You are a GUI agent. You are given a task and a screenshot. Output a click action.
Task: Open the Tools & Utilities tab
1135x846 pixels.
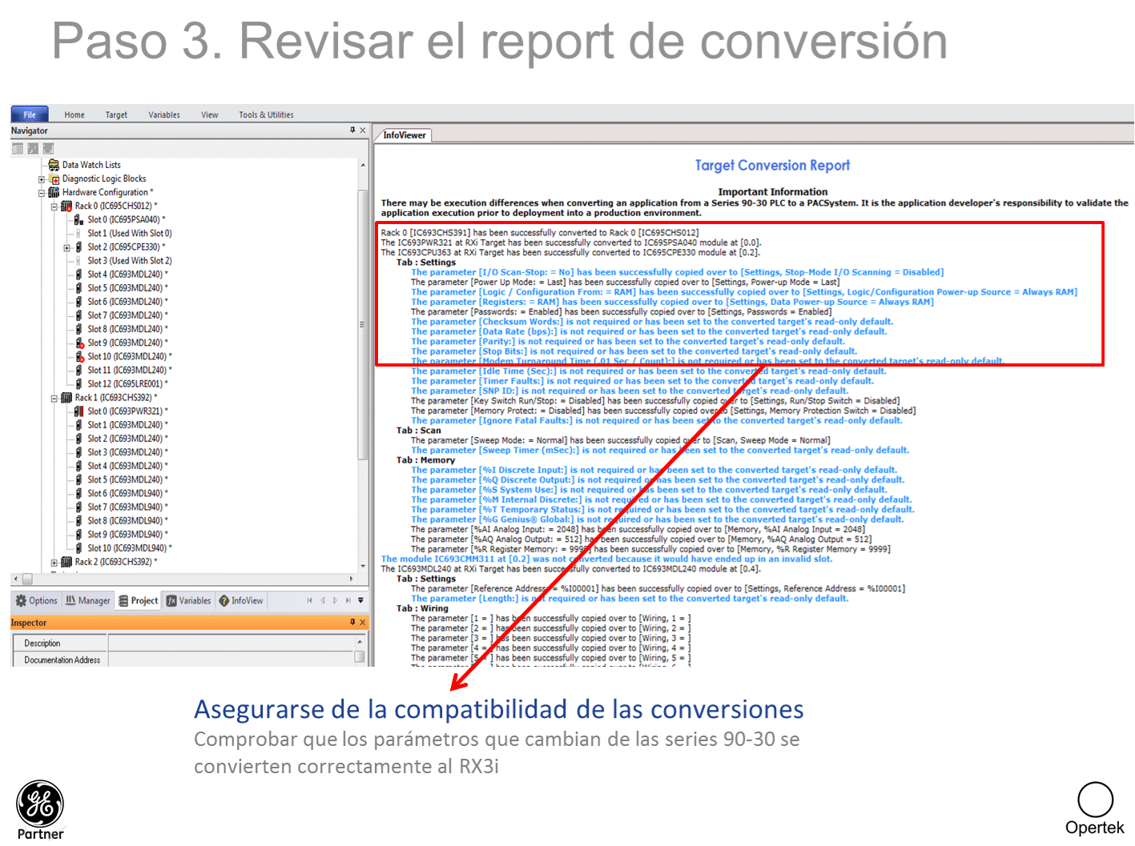click(x=266, y=114)
